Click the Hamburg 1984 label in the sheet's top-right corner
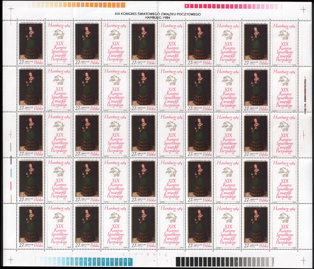Screen dimensions: 314x269 click(284, 44)
